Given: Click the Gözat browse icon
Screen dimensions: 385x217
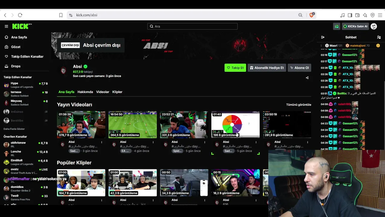Looking at the screenshot, I should [x=6, y=47].
